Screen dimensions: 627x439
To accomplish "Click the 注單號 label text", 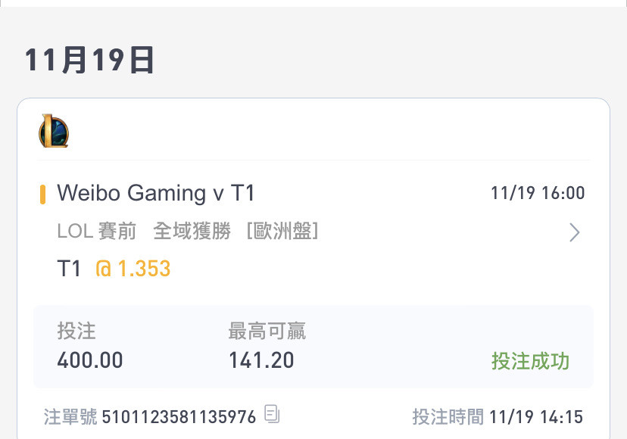I will (70, 417).
